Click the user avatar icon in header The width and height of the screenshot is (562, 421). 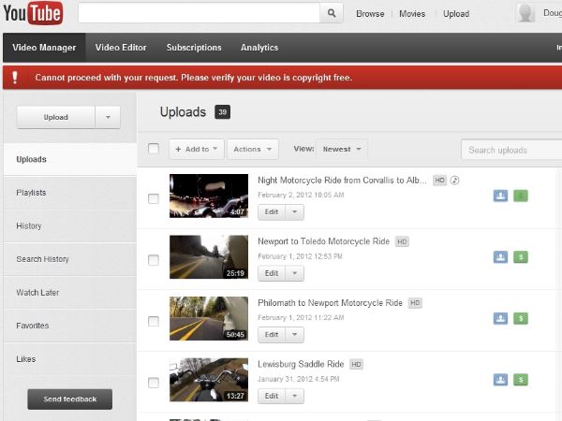point(526,13)
